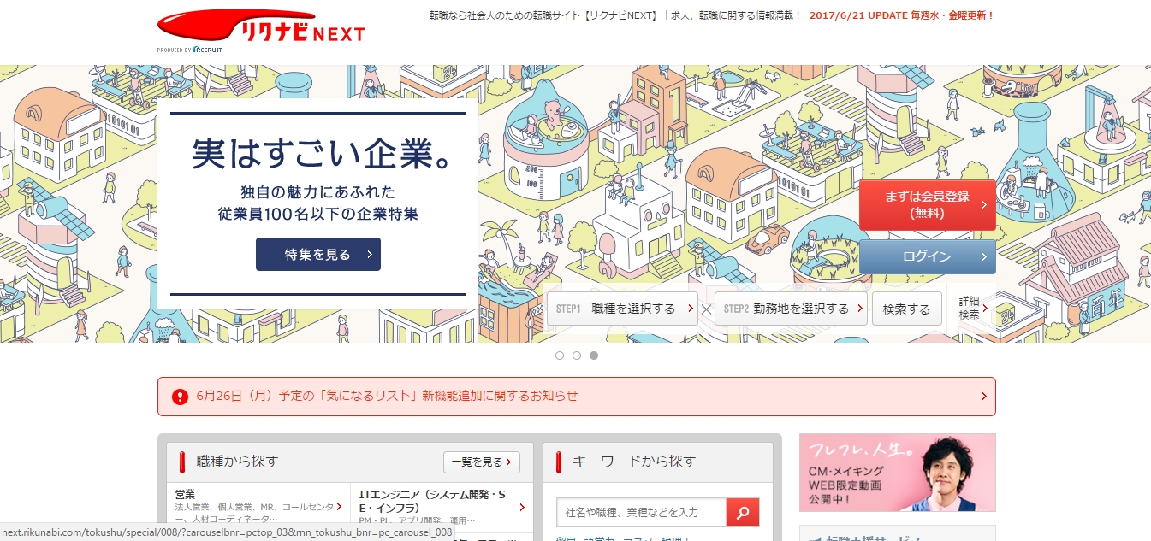Select the first carousel dot
1151x541 pixels.
coord(561,354)
